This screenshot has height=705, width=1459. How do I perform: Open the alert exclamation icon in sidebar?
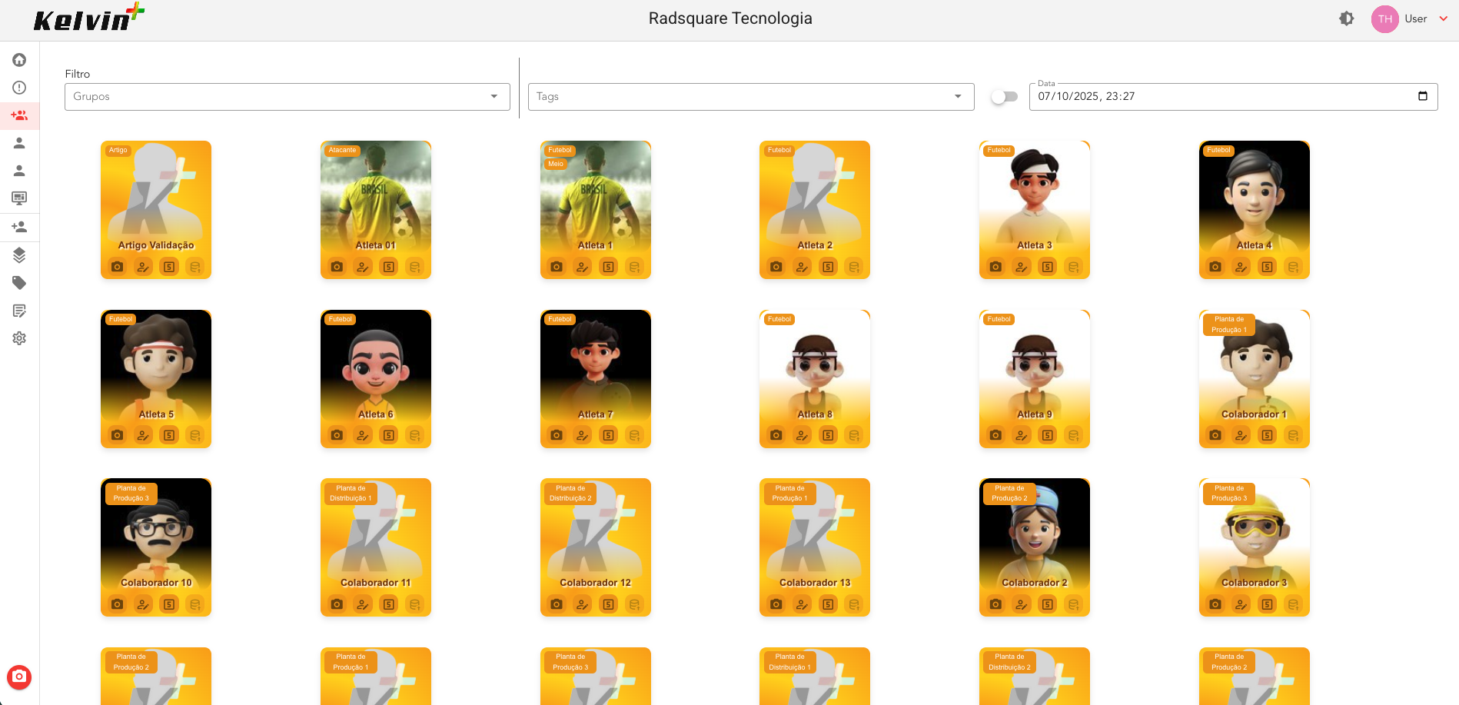point(19,88)
